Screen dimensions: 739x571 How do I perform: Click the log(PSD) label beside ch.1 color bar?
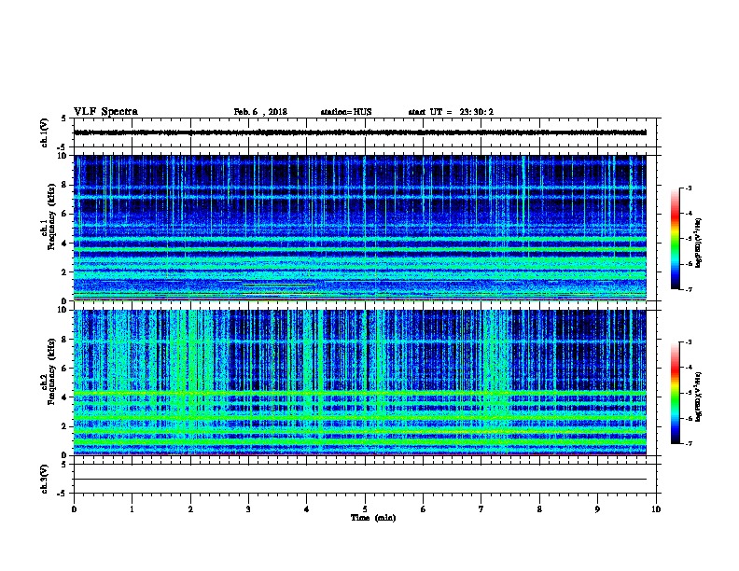[x=698, y=243]
